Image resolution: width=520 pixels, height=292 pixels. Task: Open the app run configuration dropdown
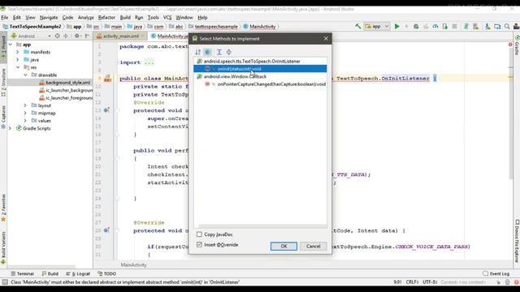click(377, 26)
